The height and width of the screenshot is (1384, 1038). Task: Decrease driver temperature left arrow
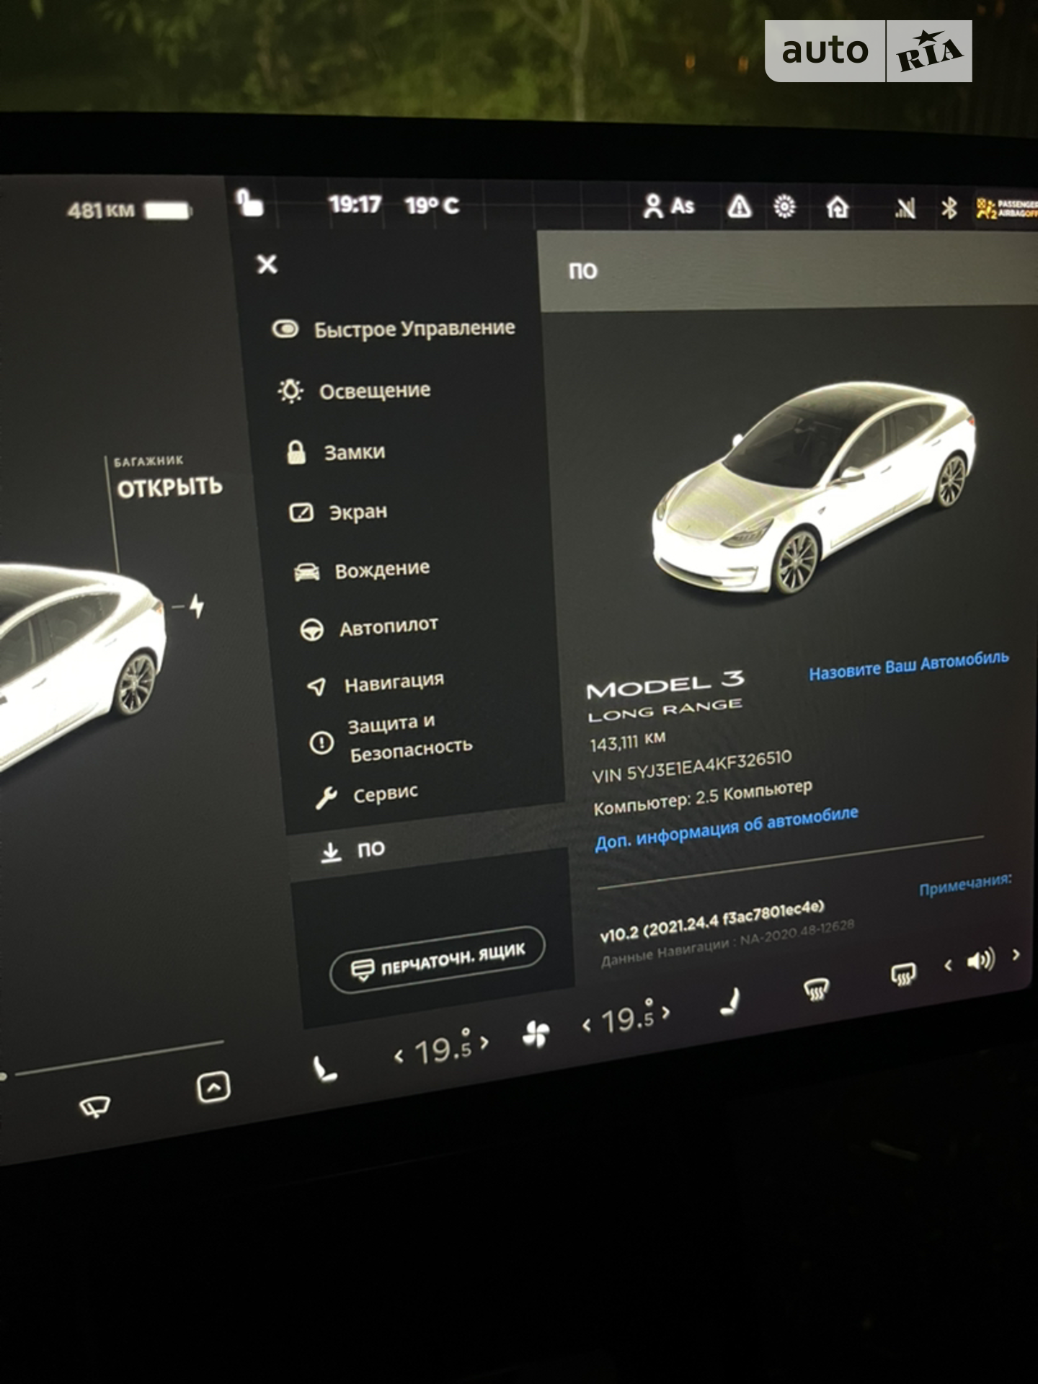pos(399,1057)
